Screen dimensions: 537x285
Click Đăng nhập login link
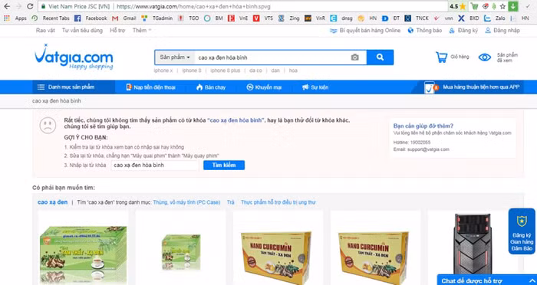[502, 31]
